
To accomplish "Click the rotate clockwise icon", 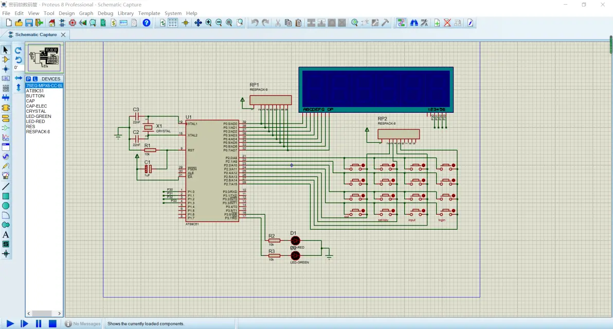I will (18, 50).
